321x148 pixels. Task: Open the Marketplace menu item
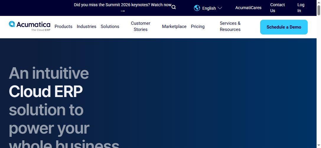pyautogui.click(x=174, y=27)
